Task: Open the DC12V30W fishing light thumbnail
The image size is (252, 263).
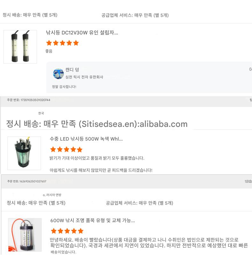Action: (x=20, y=47)
